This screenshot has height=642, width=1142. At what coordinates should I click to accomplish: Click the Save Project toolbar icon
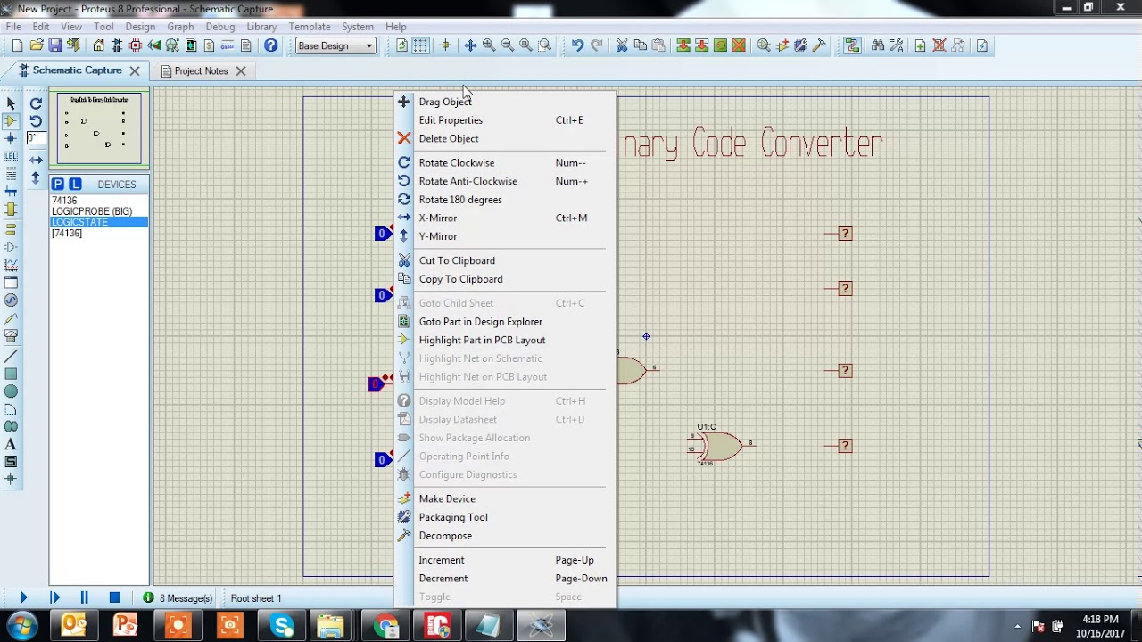pos(55,45)
